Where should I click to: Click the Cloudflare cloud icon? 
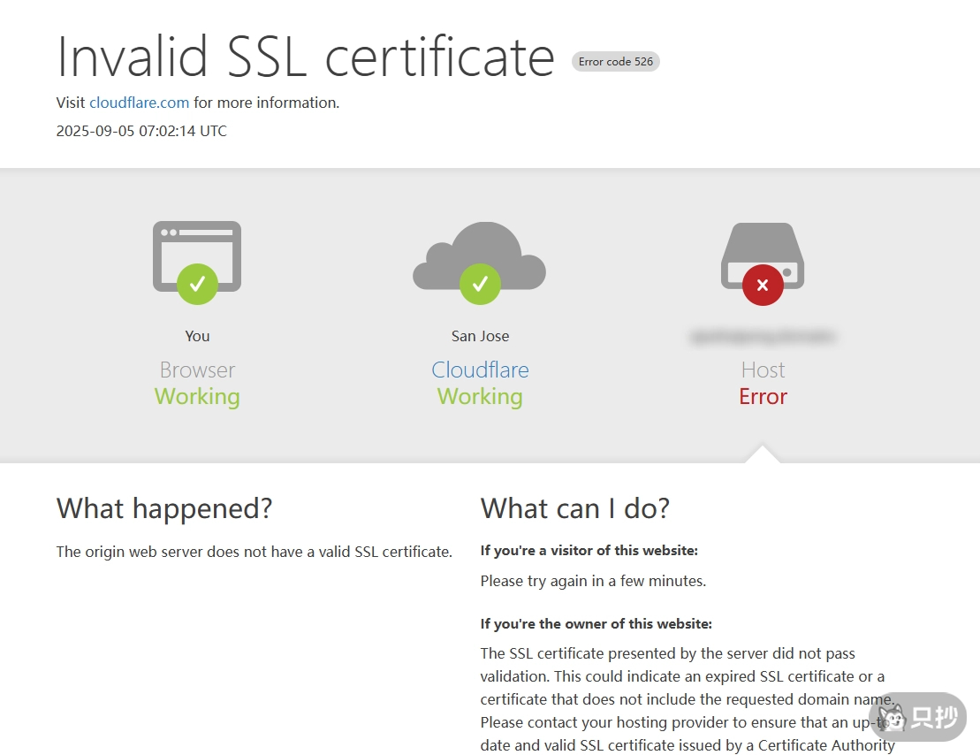click(480, 252)
